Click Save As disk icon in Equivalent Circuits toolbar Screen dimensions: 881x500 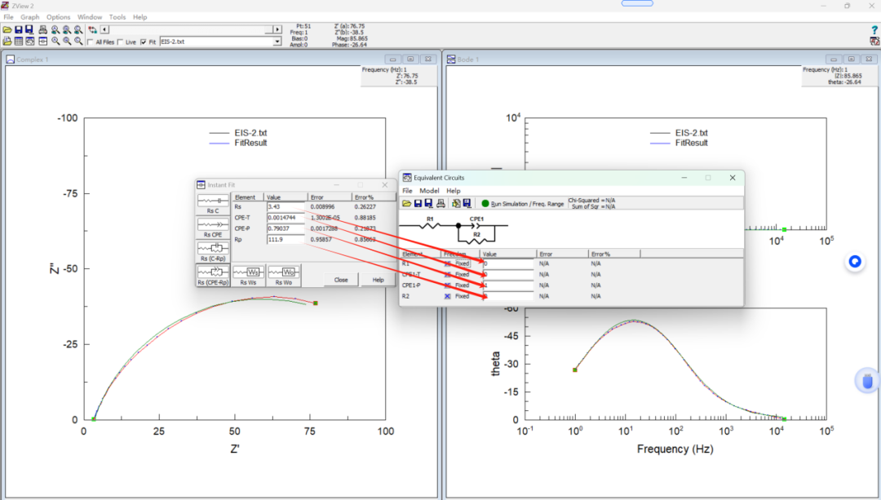point(429,203)
